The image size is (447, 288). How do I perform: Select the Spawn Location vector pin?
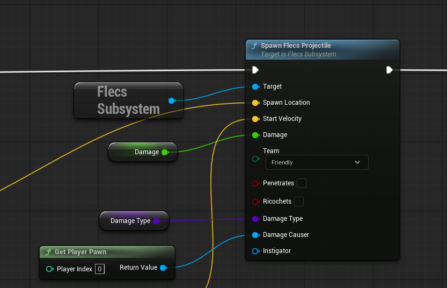[x=256, y=103]
